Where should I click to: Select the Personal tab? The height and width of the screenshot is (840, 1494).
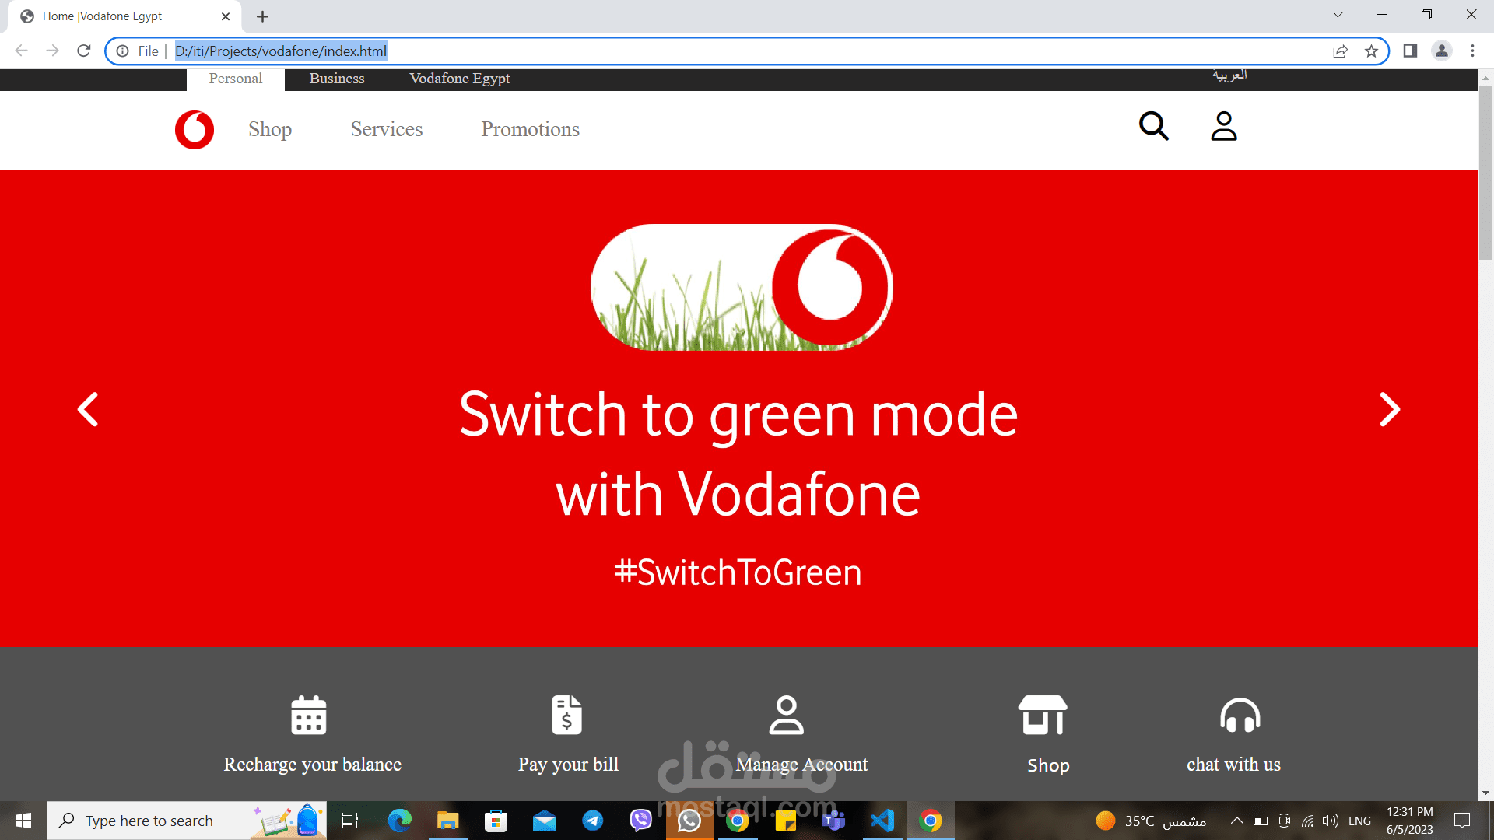pos(236,79)
